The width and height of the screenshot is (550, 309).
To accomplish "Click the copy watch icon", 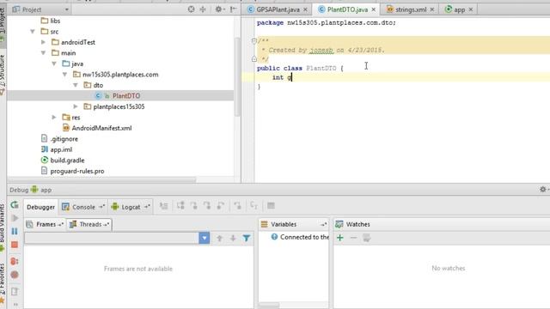I will [x=367, y=238].
